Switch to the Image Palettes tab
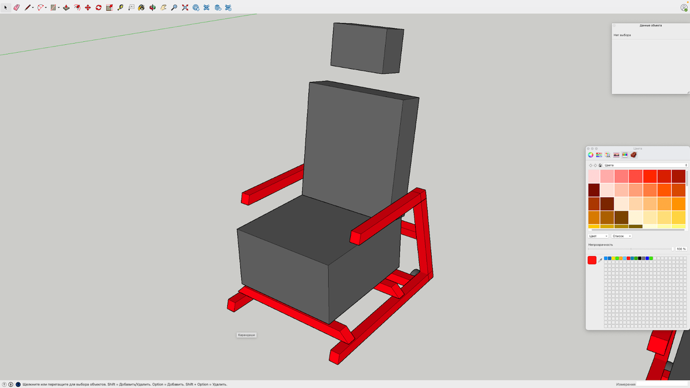Image resolution: width=690 pixels, height=388 pixels. [x=616, y=155]
